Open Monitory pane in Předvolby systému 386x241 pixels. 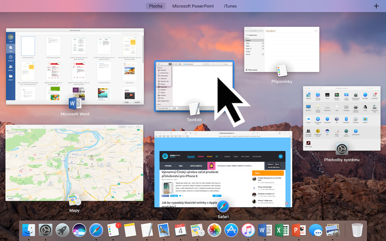(308, 108)
